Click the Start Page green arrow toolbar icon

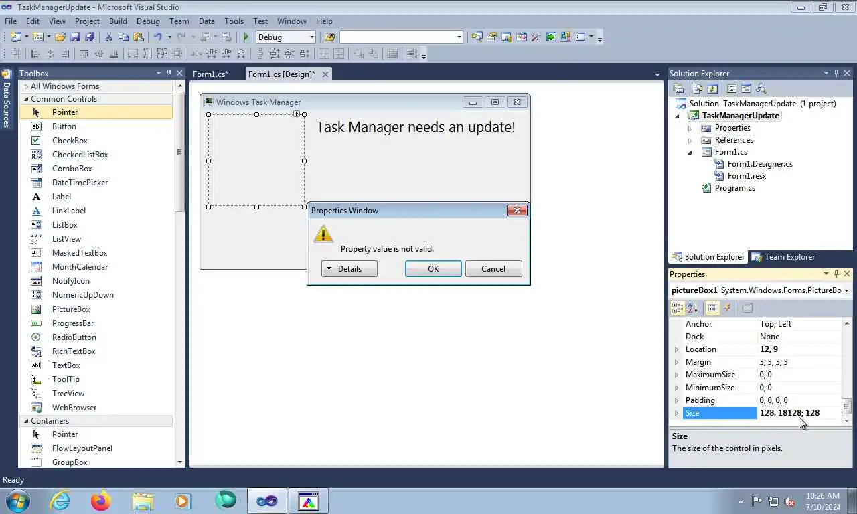[x=550, y=37]
